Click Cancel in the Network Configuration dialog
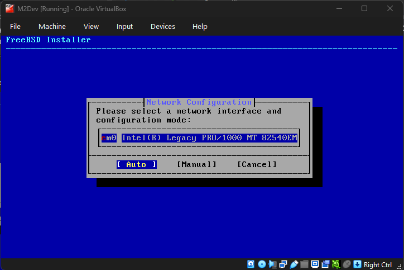Image resolution: width=404 pixels, height=270 pixels. coord(257,164)
